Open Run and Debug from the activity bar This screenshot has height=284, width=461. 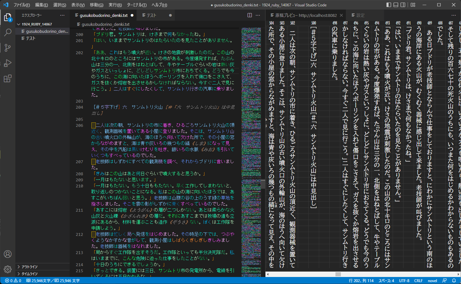click(x=8, y=63)
